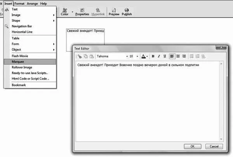This screenshot has height=157, width=233.
Task: Click the Preview toolbar button
Action: point(114,12)
